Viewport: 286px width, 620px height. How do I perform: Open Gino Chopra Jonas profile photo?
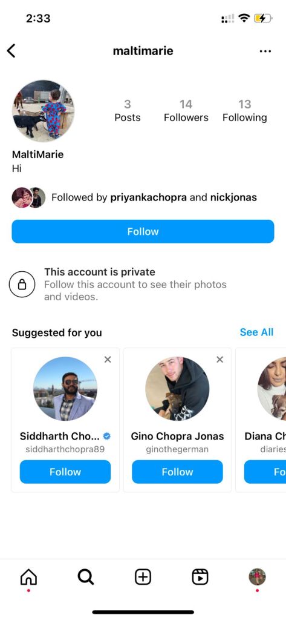[x=177, y=389]
